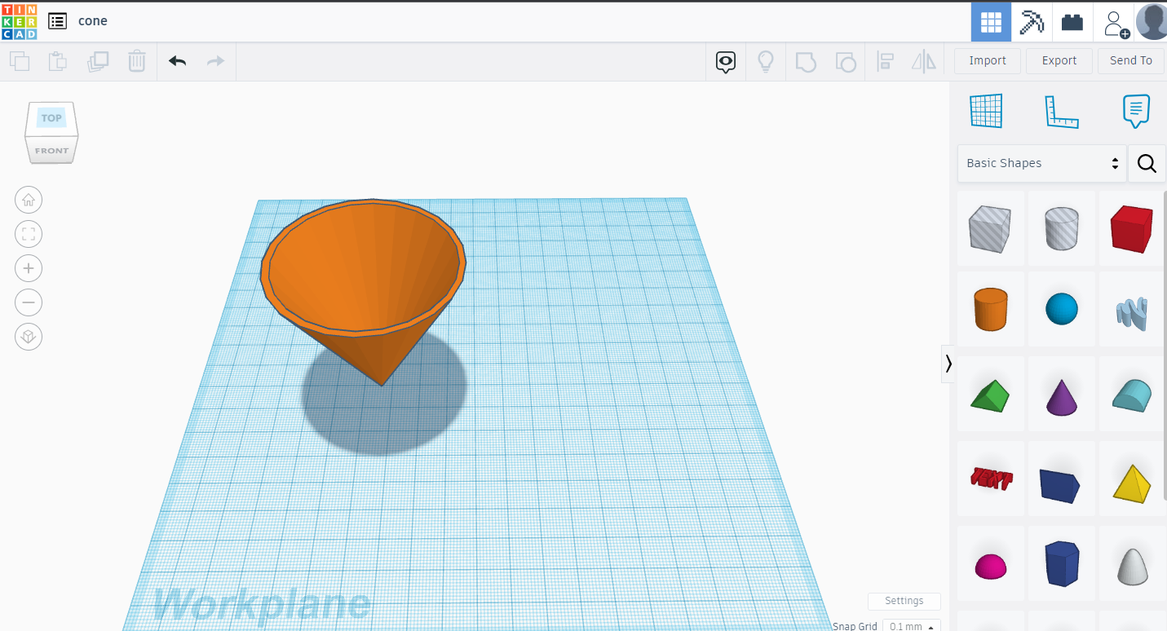The height and width of the screenshot is (631, 1167).
Task: Invite a collaborator with add-person icon
Action: (1116, 23)
